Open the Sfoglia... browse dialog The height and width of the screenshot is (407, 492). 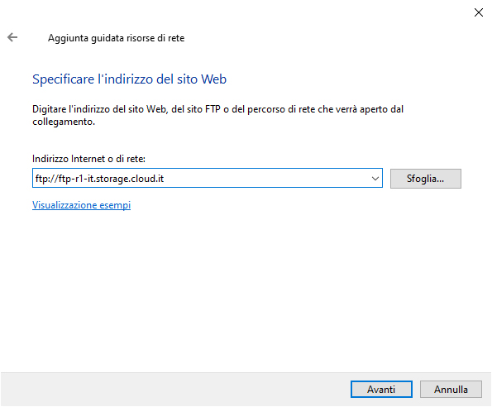426,179
